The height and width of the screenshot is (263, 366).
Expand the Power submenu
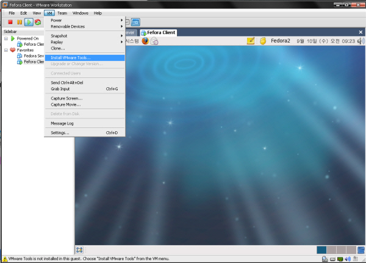(x=85, y=20)
